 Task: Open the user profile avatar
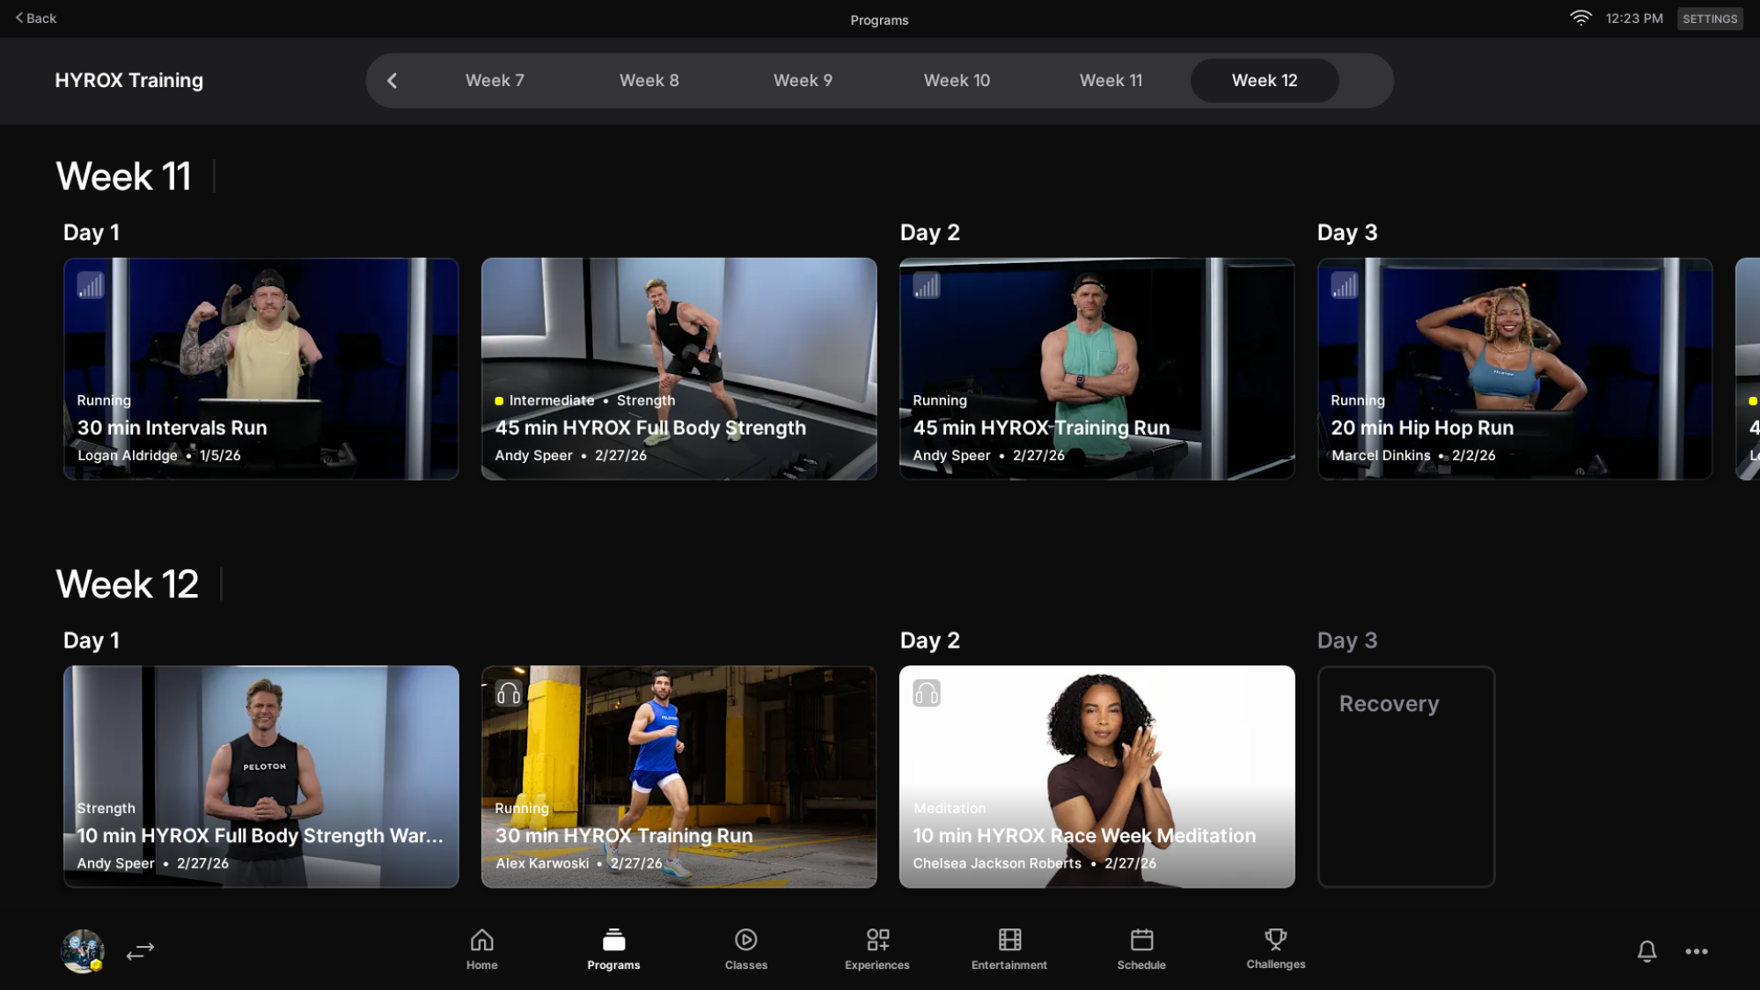coord(83,951)
